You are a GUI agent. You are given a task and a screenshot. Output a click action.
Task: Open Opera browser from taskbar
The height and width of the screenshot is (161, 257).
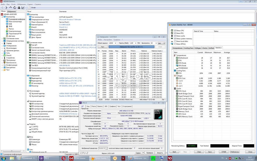click(x=63, y=158)
